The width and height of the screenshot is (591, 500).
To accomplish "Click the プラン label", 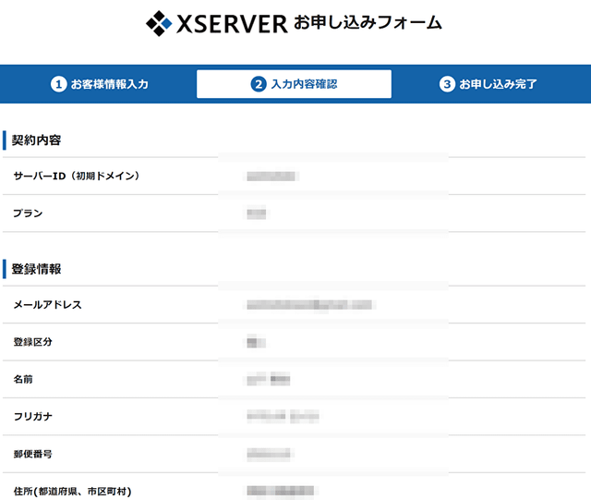I will coord(28,213).
